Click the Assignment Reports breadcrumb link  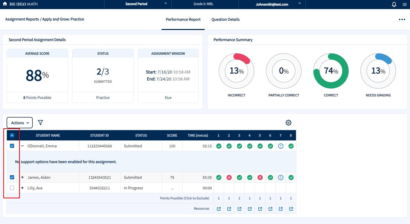pos(22,19)
